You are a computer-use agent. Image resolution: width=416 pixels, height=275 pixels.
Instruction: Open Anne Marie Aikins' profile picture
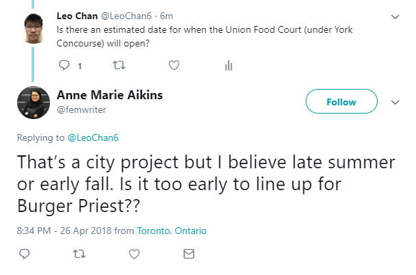(x=34, y=102)
